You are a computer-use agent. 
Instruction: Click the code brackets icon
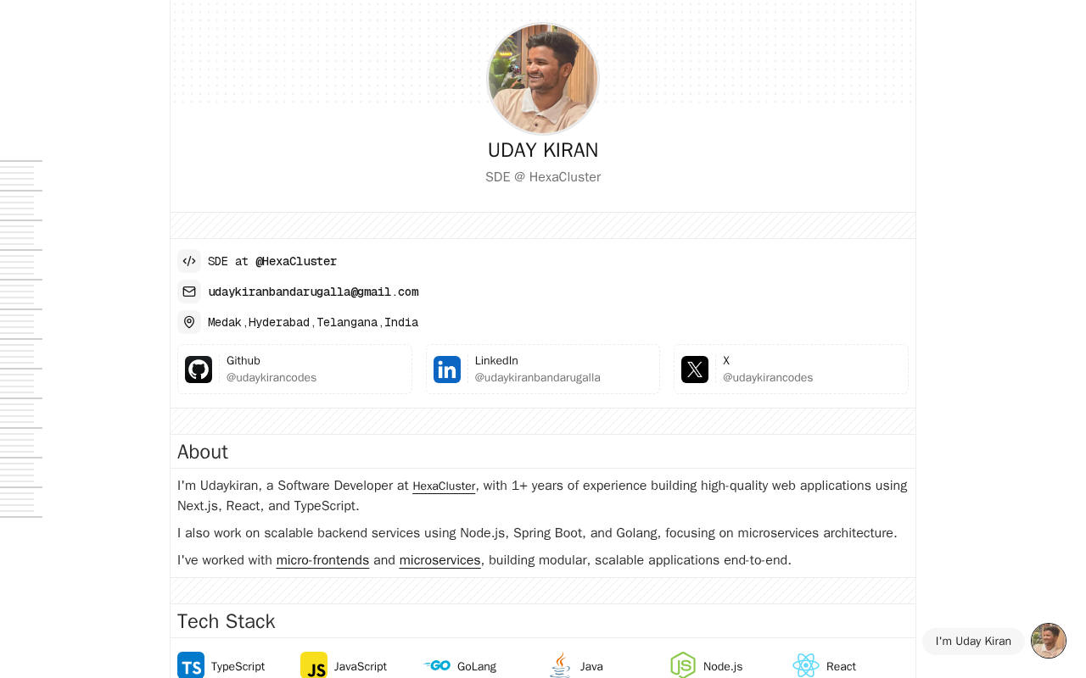(x=189, y=261)
